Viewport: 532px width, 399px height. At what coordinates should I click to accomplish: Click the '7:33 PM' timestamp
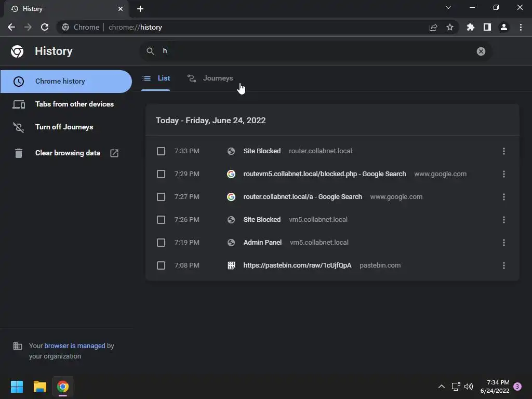coord(187,151)
